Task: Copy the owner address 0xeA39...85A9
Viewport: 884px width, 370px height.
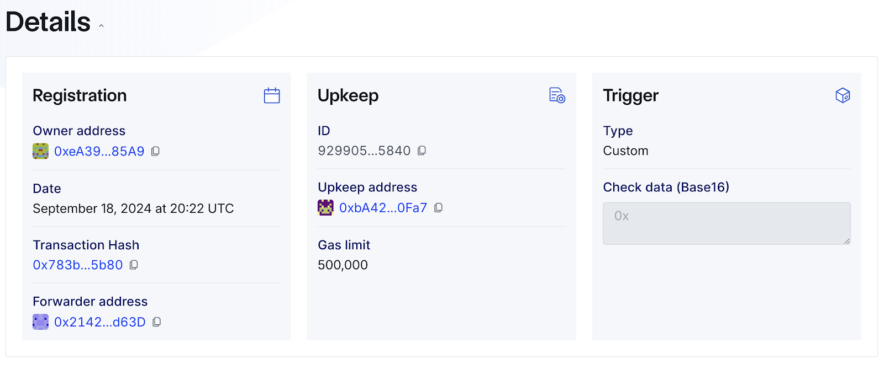Action: (x=156, y=151)
